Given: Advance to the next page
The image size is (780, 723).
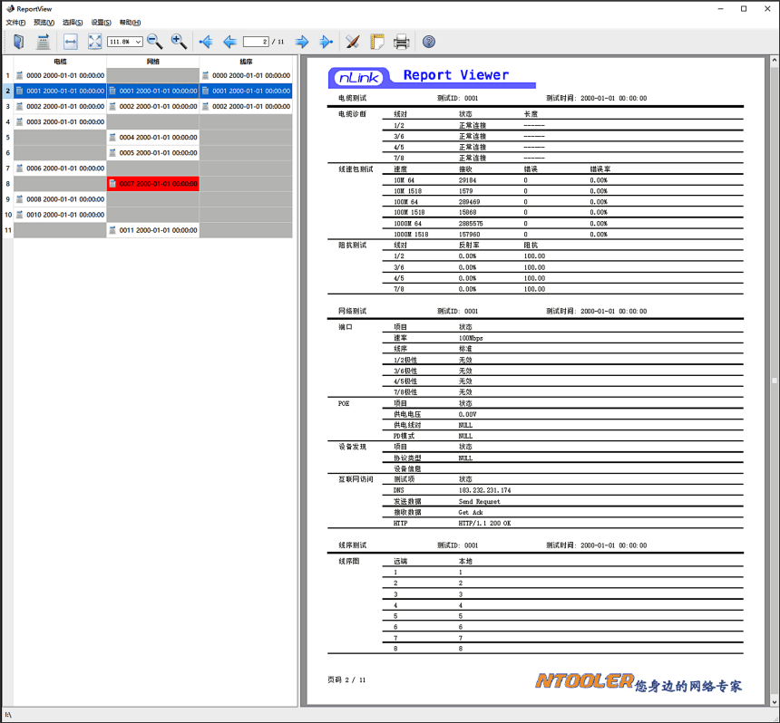Looking at the screenshot, I should pos(303,42).
